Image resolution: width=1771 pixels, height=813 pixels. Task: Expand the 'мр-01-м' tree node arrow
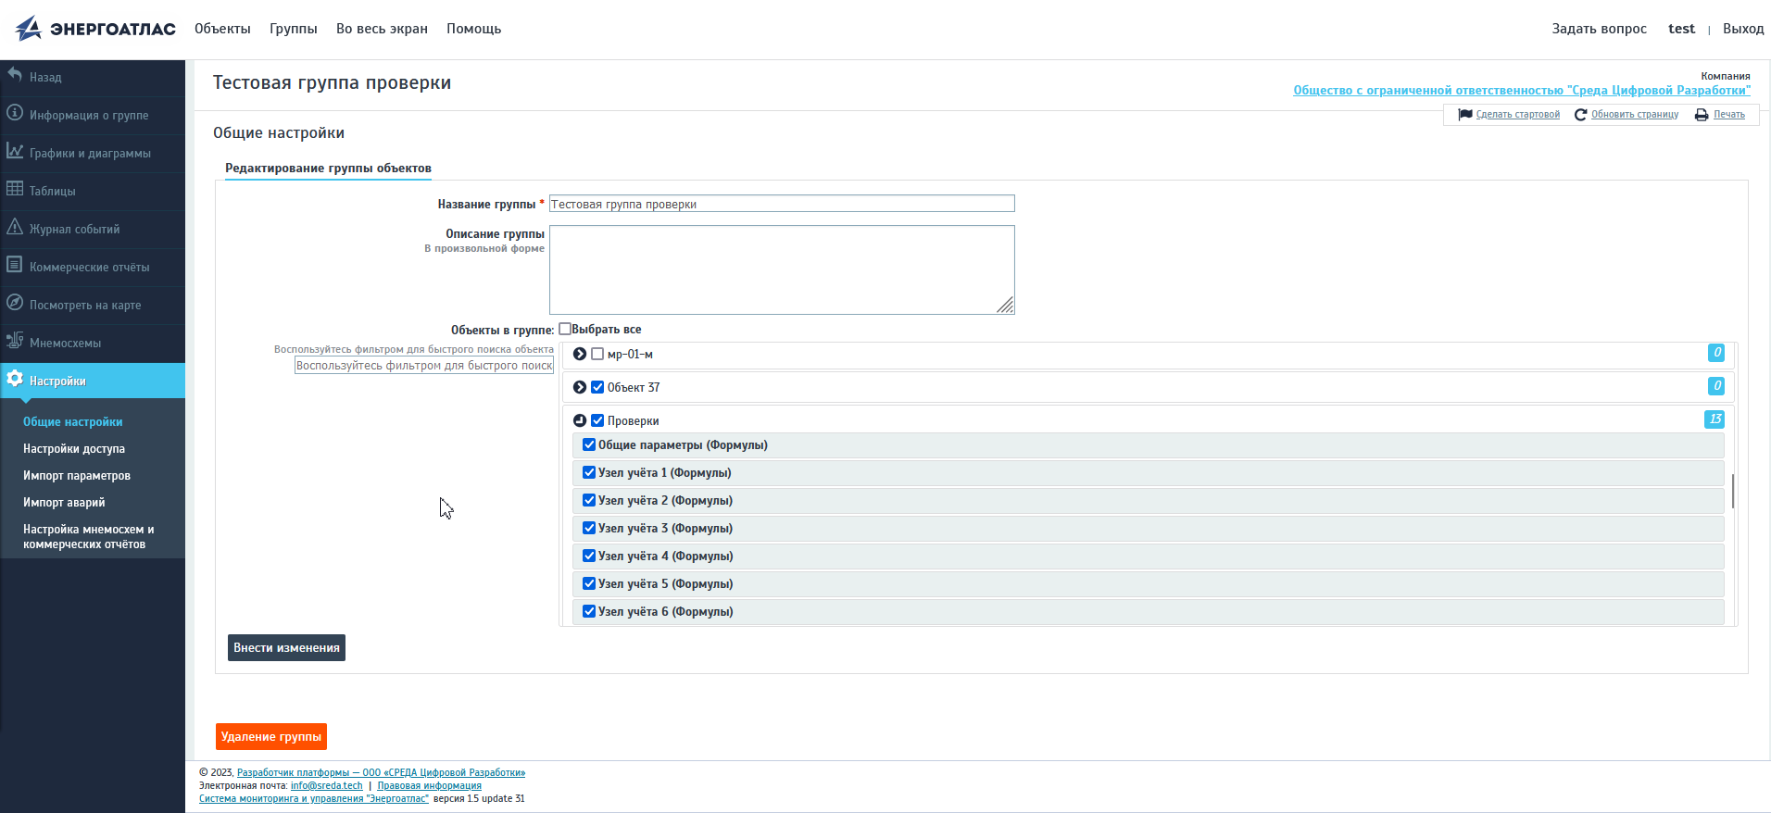click(x=580, y=354)
